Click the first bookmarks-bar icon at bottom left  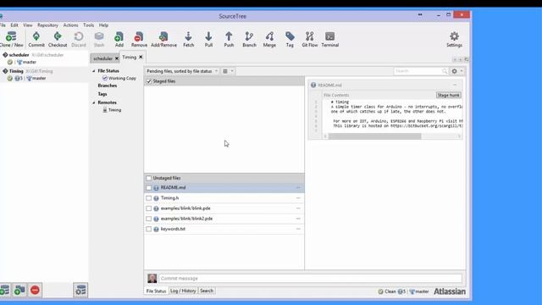4,290
